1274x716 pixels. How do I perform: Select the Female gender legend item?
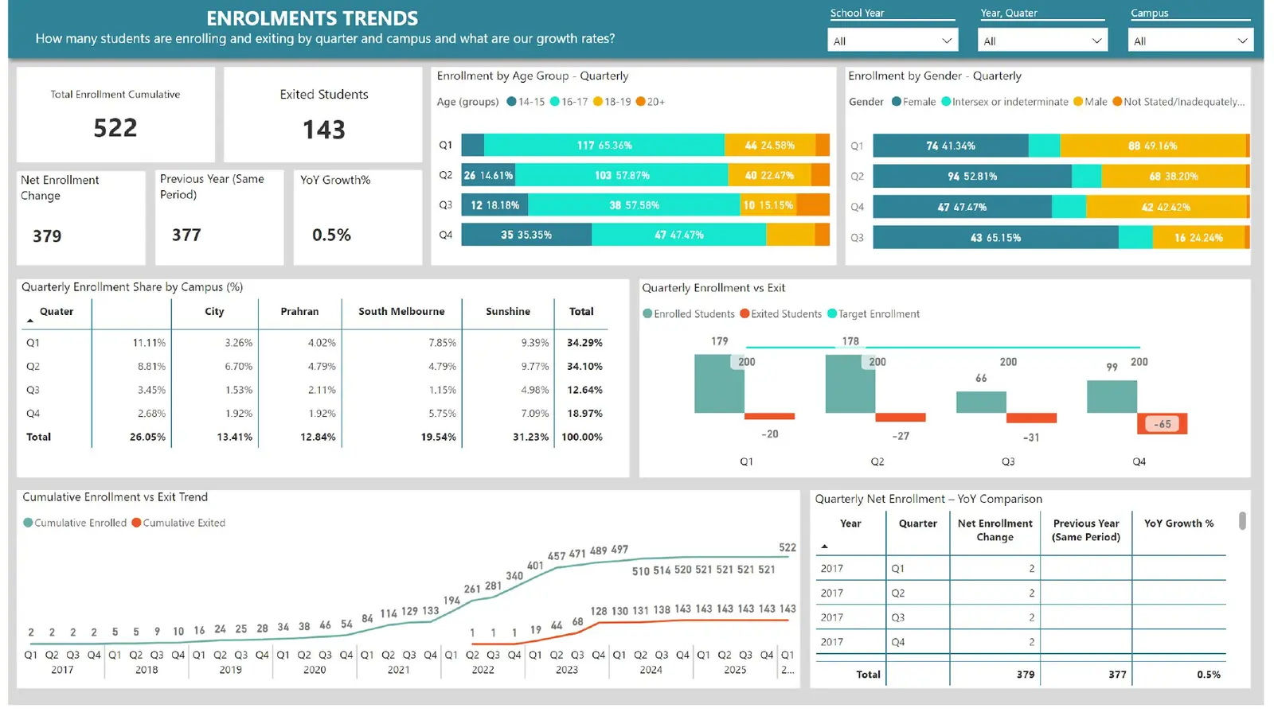(913, 102)
